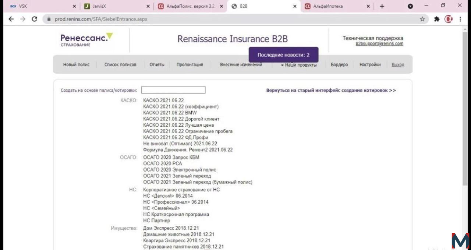
Task: View site security info via lock icon
Action: 48,19
